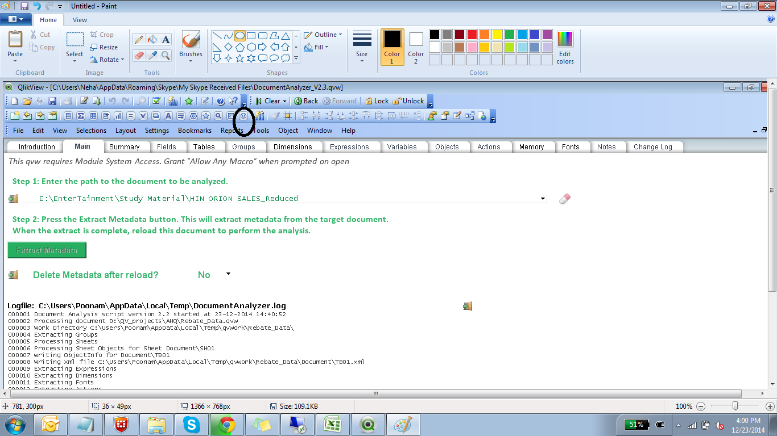Open Skype from the taskbar
Viewport: 777px width, 436px height.
pyautogui.click(x=192, y=425)
